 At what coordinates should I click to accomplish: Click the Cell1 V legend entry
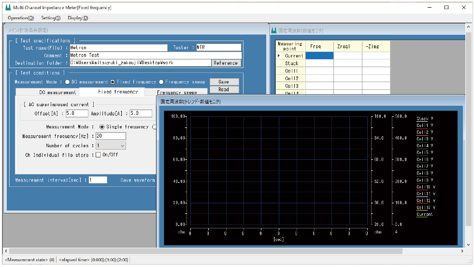(424, 126)
